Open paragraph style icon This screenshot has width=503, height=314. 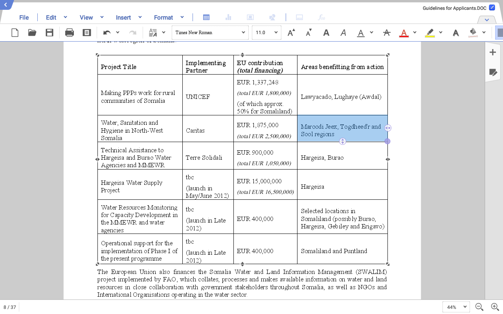point(153,33)
